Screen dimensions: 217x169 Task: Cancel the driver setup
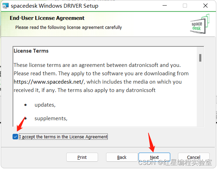point(194,157)
